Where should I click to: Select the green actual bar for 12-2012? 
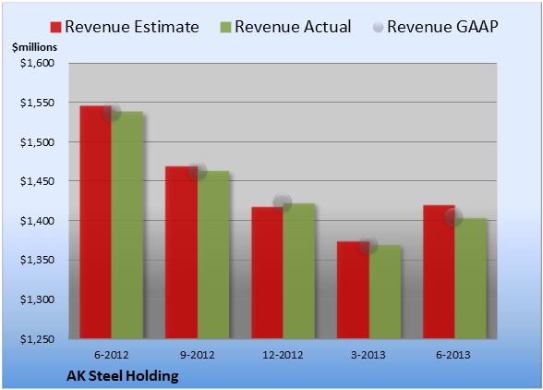pyautogui.click(x=299, y=271)
